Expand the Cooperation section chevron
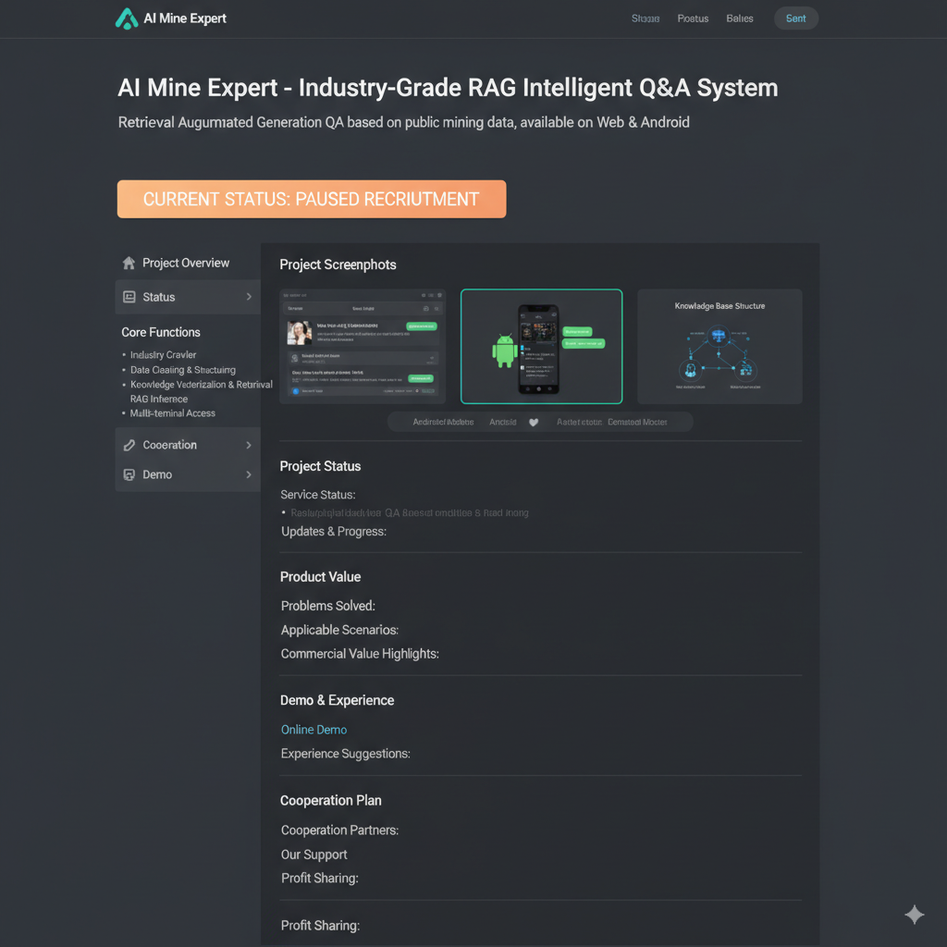 coord(249,445)
